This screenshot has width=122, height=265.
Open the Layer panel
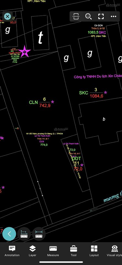pos(32,251)
